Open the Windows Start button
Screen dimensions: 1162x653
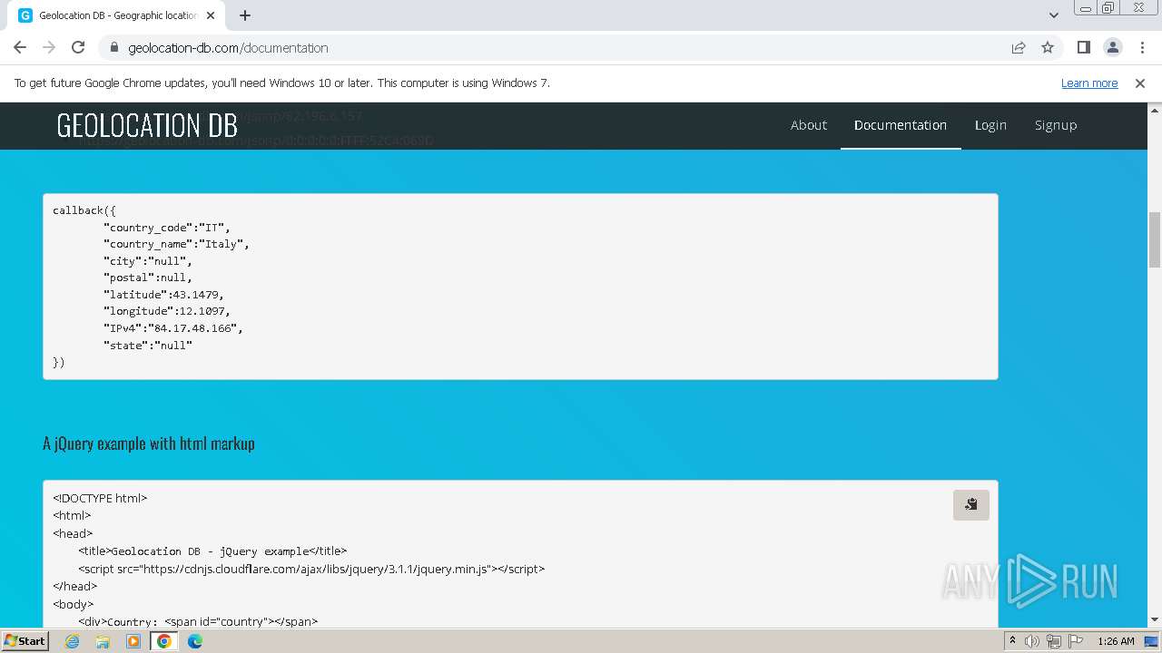(25, 640)
